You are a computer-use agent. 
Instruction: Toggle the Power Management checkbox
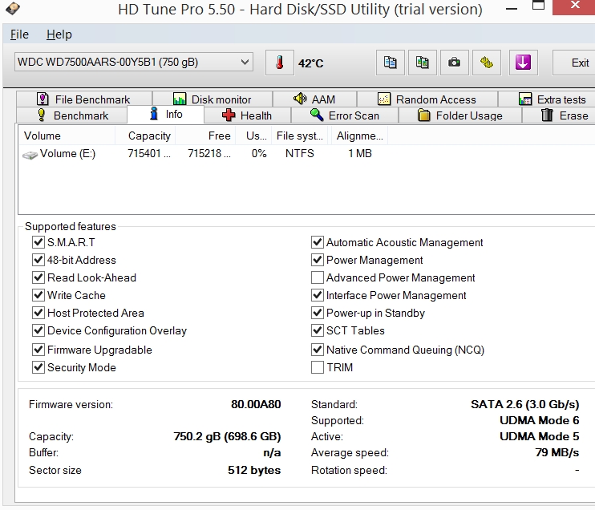(318, 260)
